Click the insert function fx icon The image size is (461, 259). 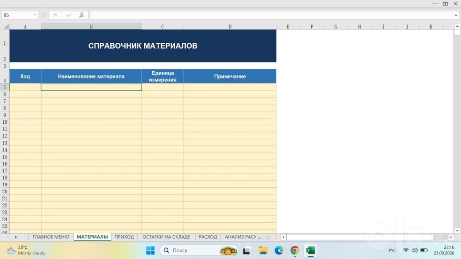point(82,15)
